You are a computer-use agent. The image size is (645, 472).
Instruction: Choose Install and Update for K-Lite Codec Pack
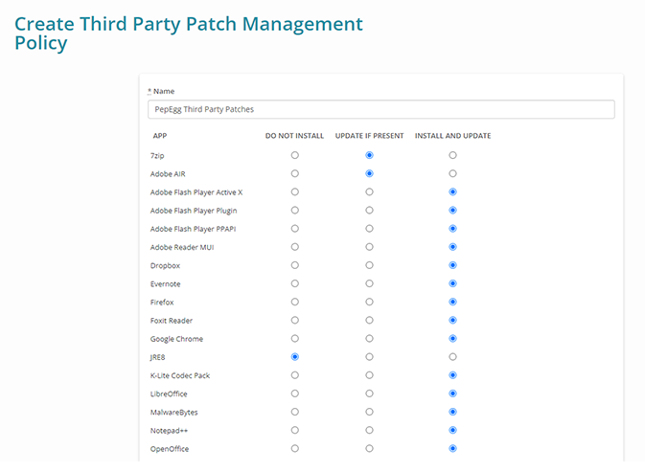[453, 375]
